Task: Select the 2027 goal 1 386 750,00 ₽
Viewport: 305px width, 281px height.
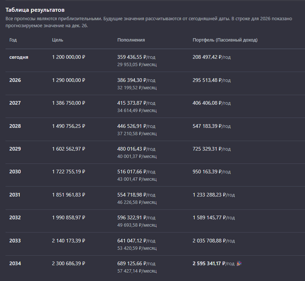Action: click(x=68, y=103)
